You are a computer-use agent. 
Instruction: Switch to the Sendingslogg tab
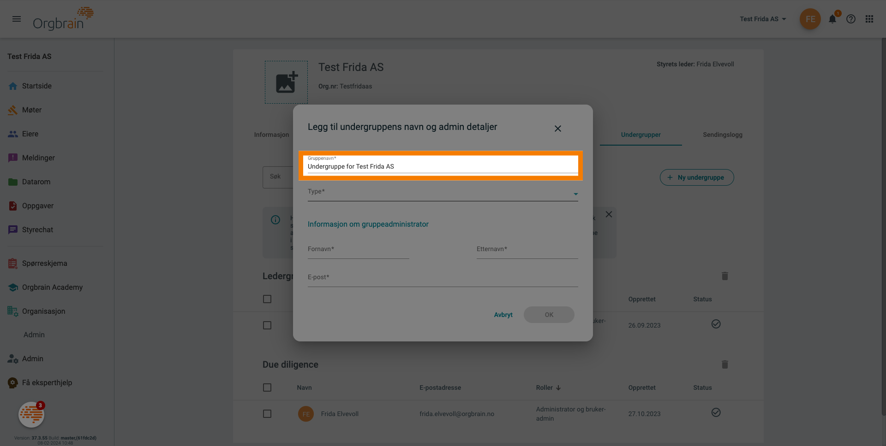[722, 135]
